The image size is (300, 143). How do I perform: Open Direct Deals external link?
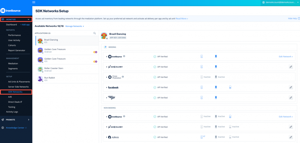15,102
